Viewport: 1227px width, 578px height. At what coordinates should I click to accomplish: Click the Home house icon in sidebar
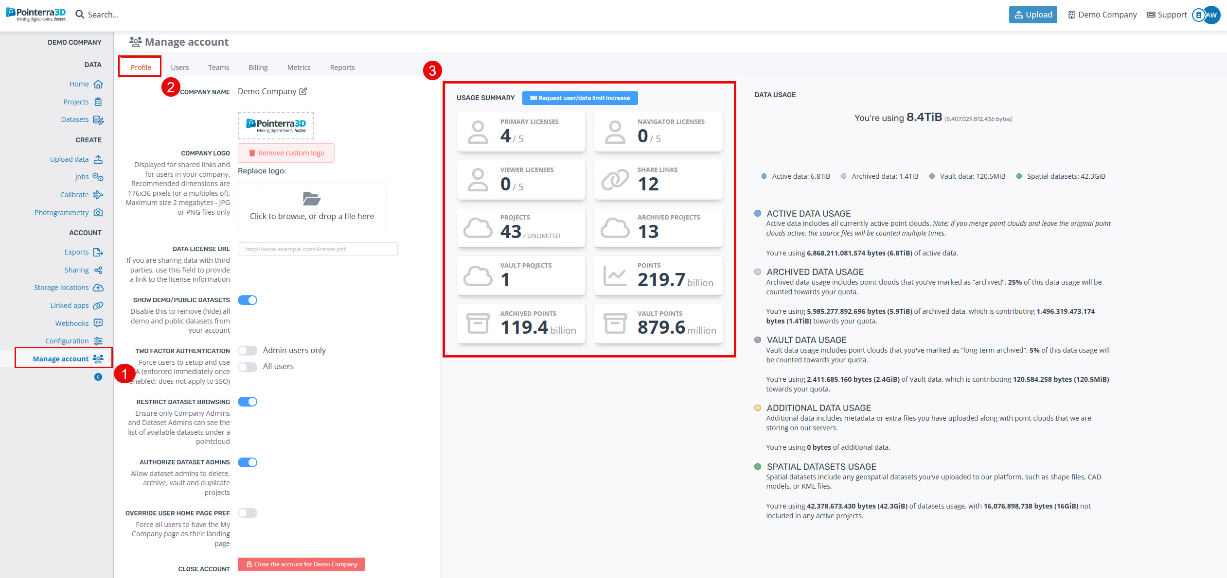tap(98, 84)
